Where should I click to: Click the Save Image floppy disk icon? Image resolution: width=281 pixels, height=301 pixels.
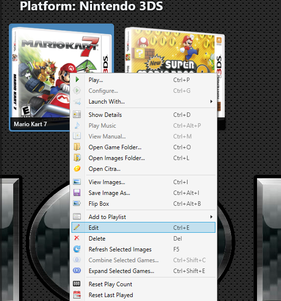77,192
